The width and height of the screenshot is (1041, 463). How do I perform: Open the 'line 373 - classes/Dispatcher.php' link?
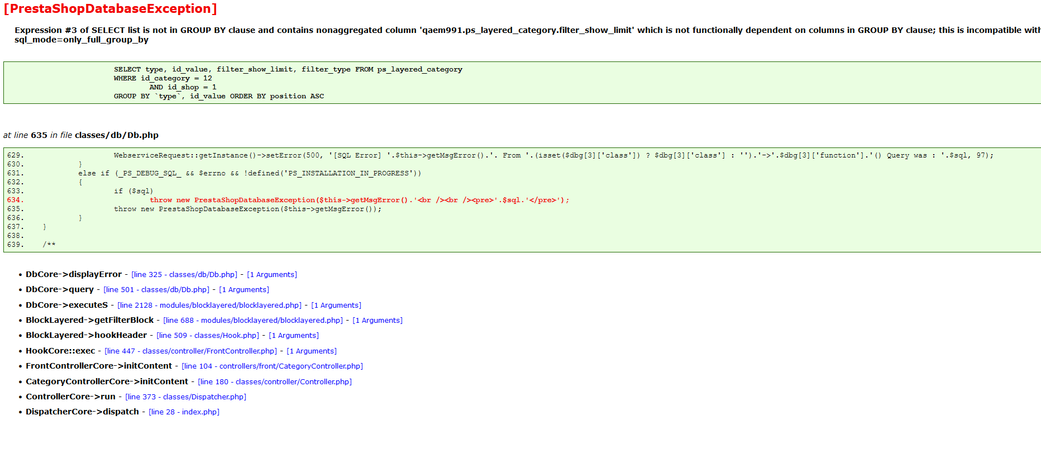pos(186,397)
